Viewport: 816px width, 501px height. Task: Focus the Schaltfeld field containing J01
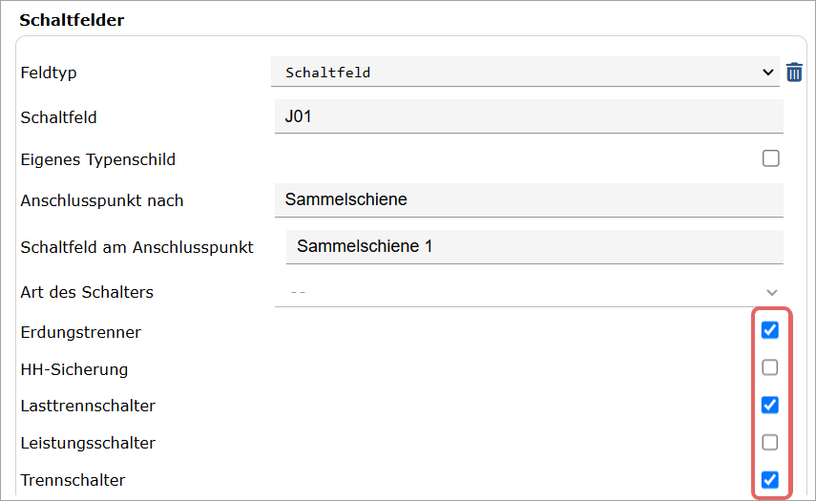tap(529, 116)
